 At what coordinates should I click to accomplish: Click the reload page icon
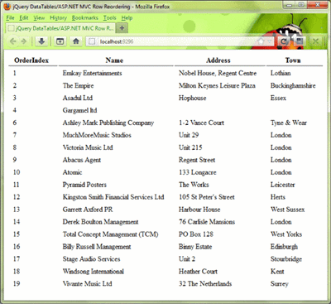click(x=283, y=41)
